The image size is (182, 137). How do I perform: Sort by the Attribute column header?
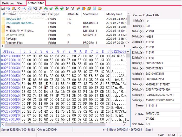point(73,14)
